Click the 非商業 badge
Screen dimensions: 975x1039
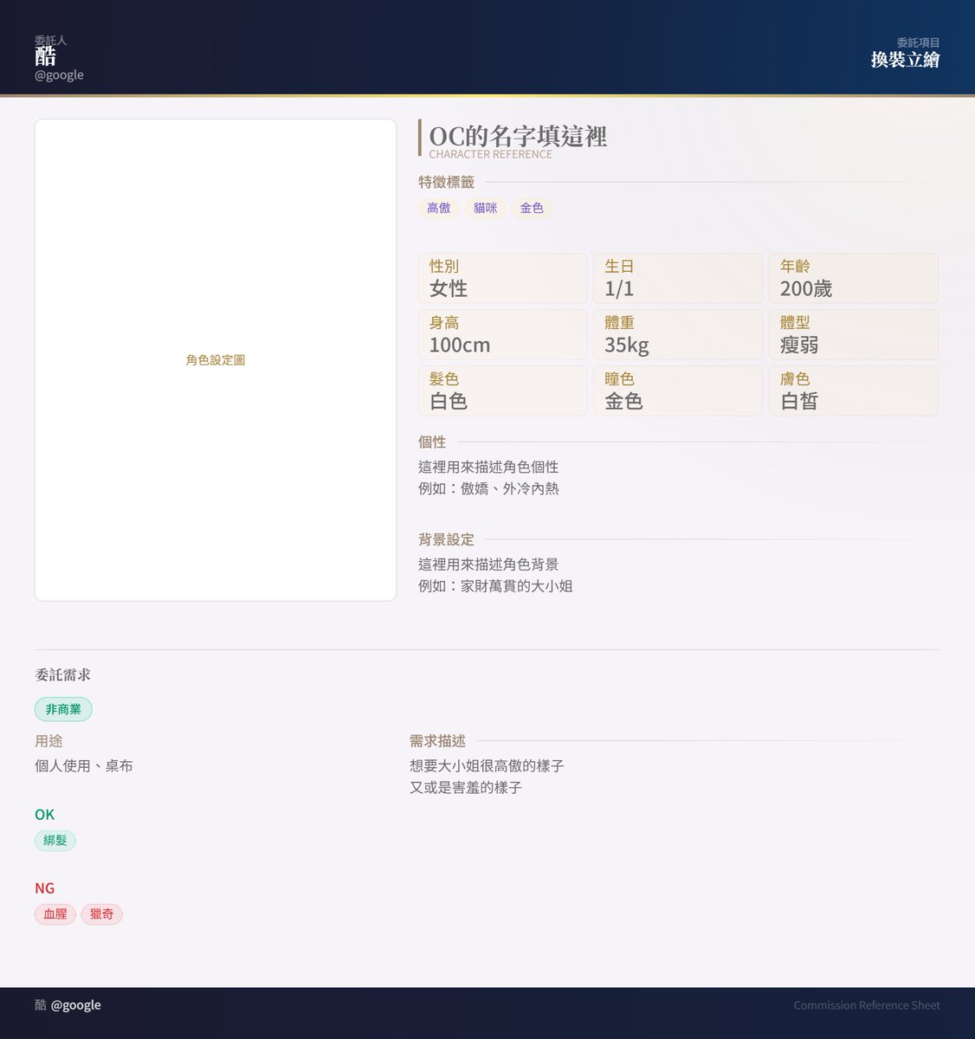click(63, 709)
